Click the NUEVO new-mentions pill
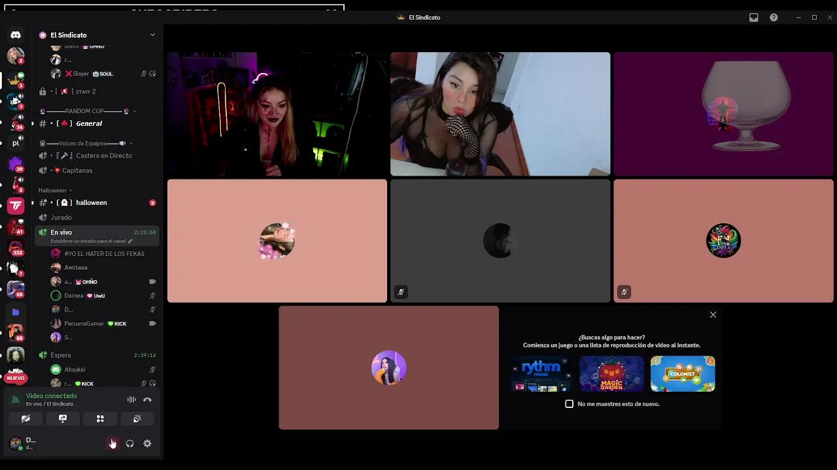The height and width of the screenshot is (470, 837). (16, 378)
